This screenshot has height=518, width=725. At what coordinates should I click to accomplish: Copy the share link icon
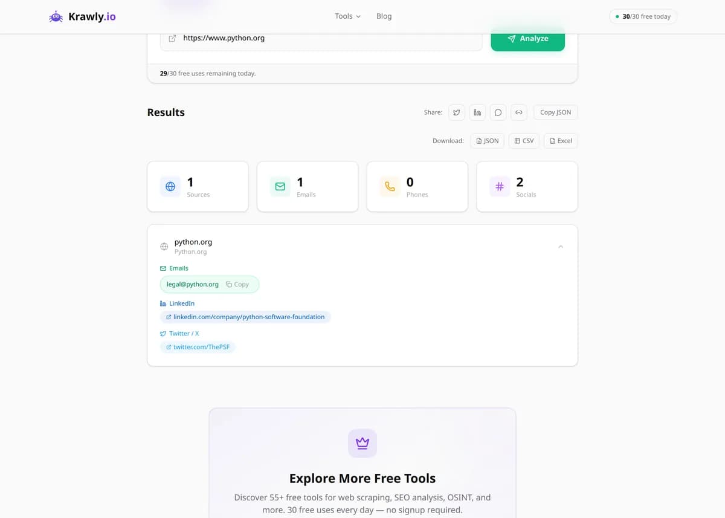(518, 112)
